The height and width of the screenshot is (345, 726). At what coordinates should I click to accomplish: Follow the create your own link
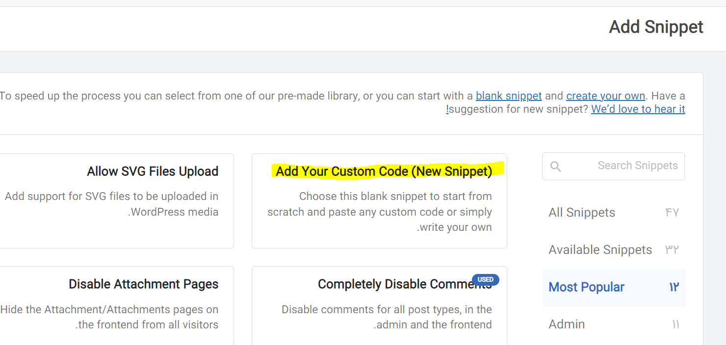coord(606,96)
